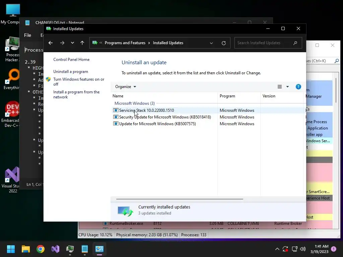
Task: Click the sync status tray icon
Action: [x=285, y=249]
